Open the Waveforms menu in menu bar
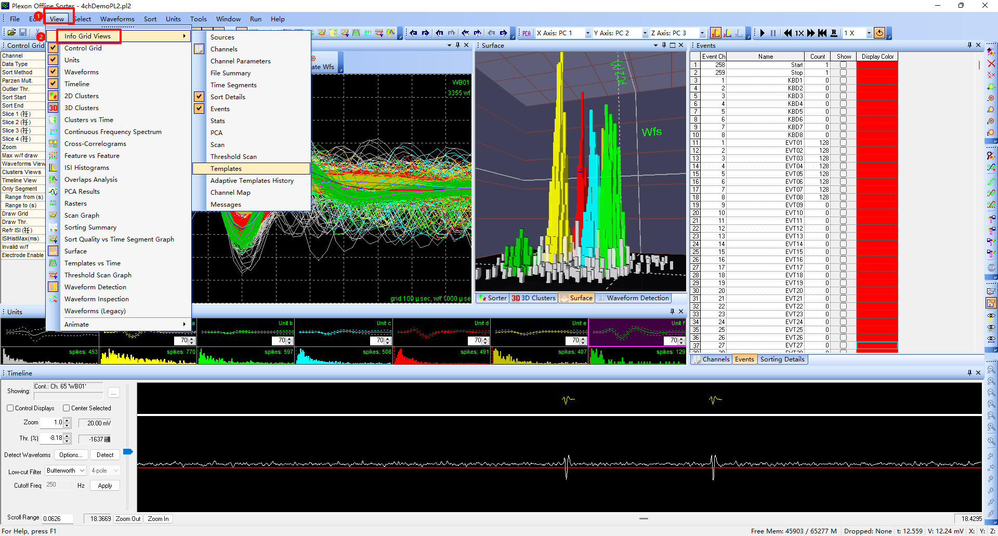Screen dimensions: 998x536 pyautogui.click(x=117, y=19)
